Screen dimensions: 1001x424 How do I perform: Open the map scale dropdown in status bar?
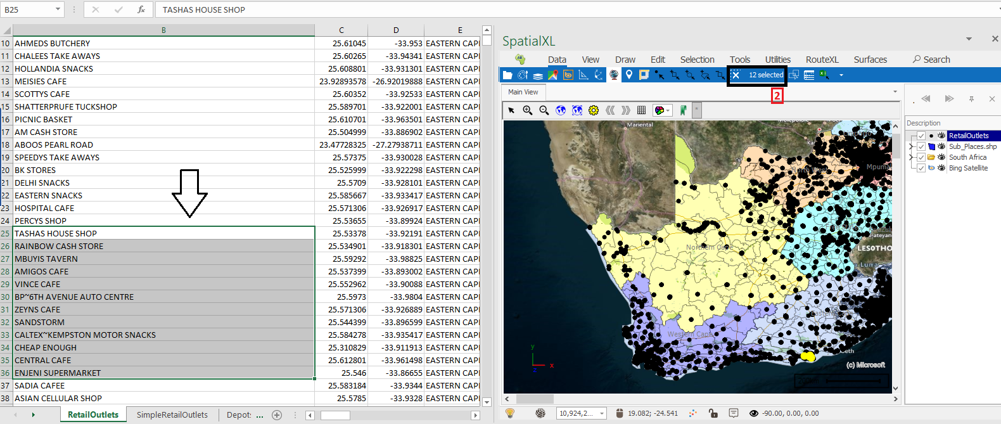pos(602,413)
